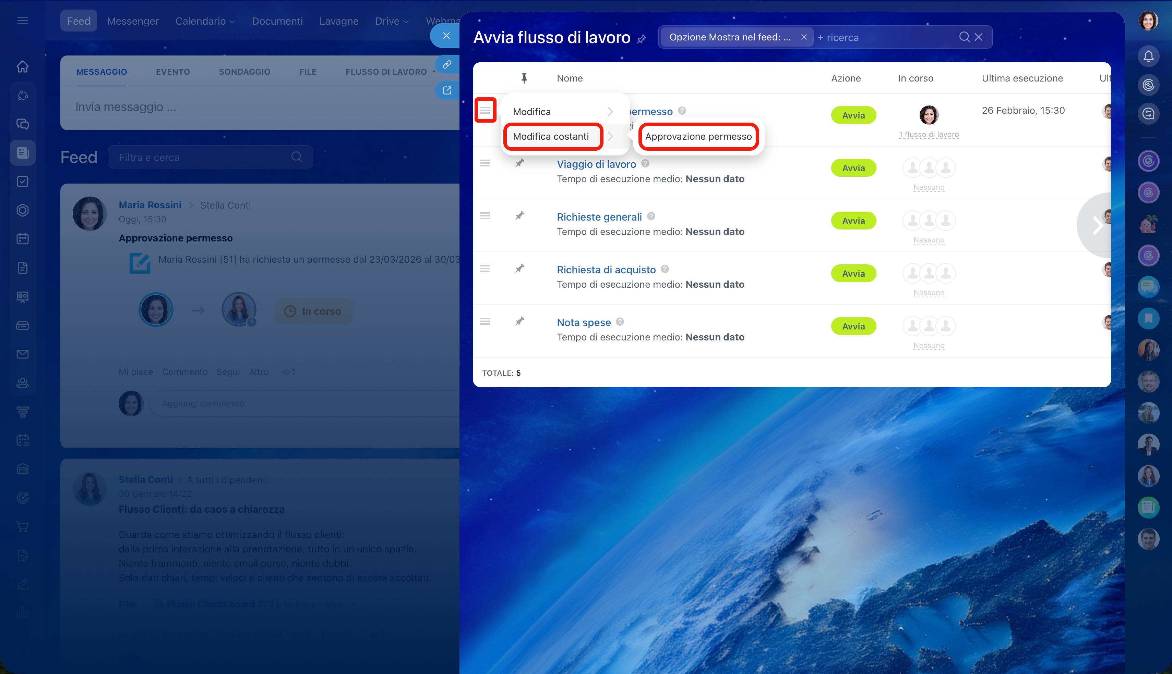This screenshot has width=1172, height=674.
Task: Toggle pin on Richieste generali row
Action: [x=519, y=216]
